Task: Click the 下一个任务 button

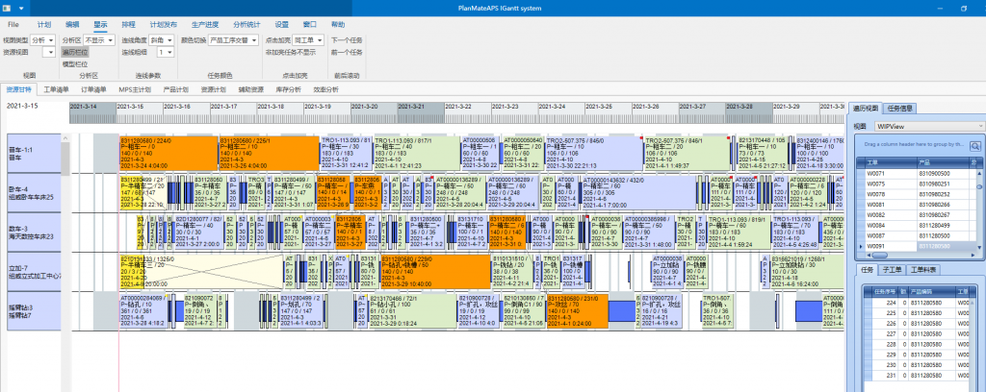Action: click(347, 41)
